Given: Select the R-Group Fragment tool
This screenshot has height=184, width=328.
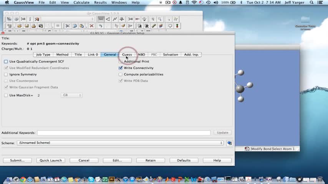Looking at the screenshot, I should pyautogui.click(x=23, y=19).
